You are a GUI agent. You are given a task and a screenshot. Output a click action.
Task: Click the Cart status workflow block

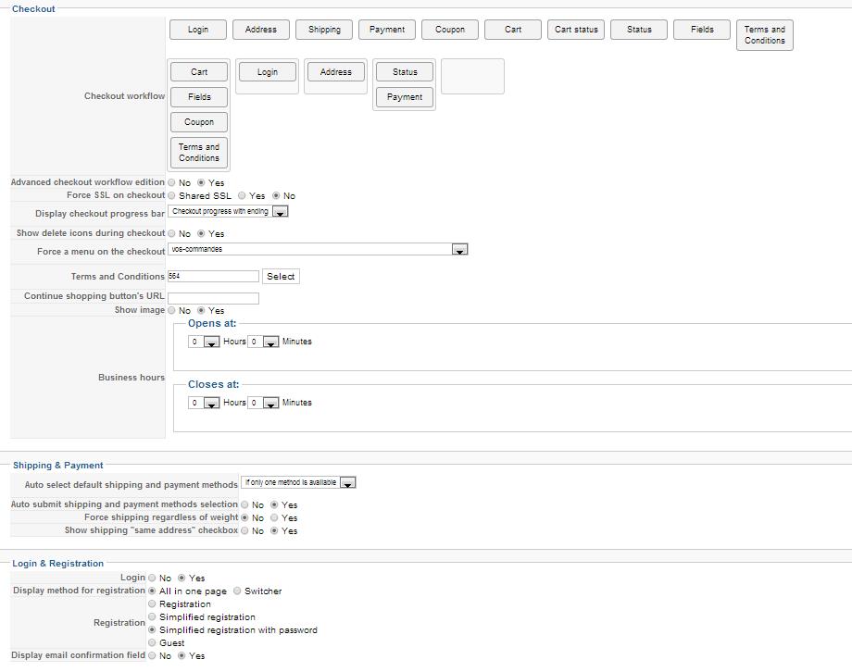pos(576,30)
